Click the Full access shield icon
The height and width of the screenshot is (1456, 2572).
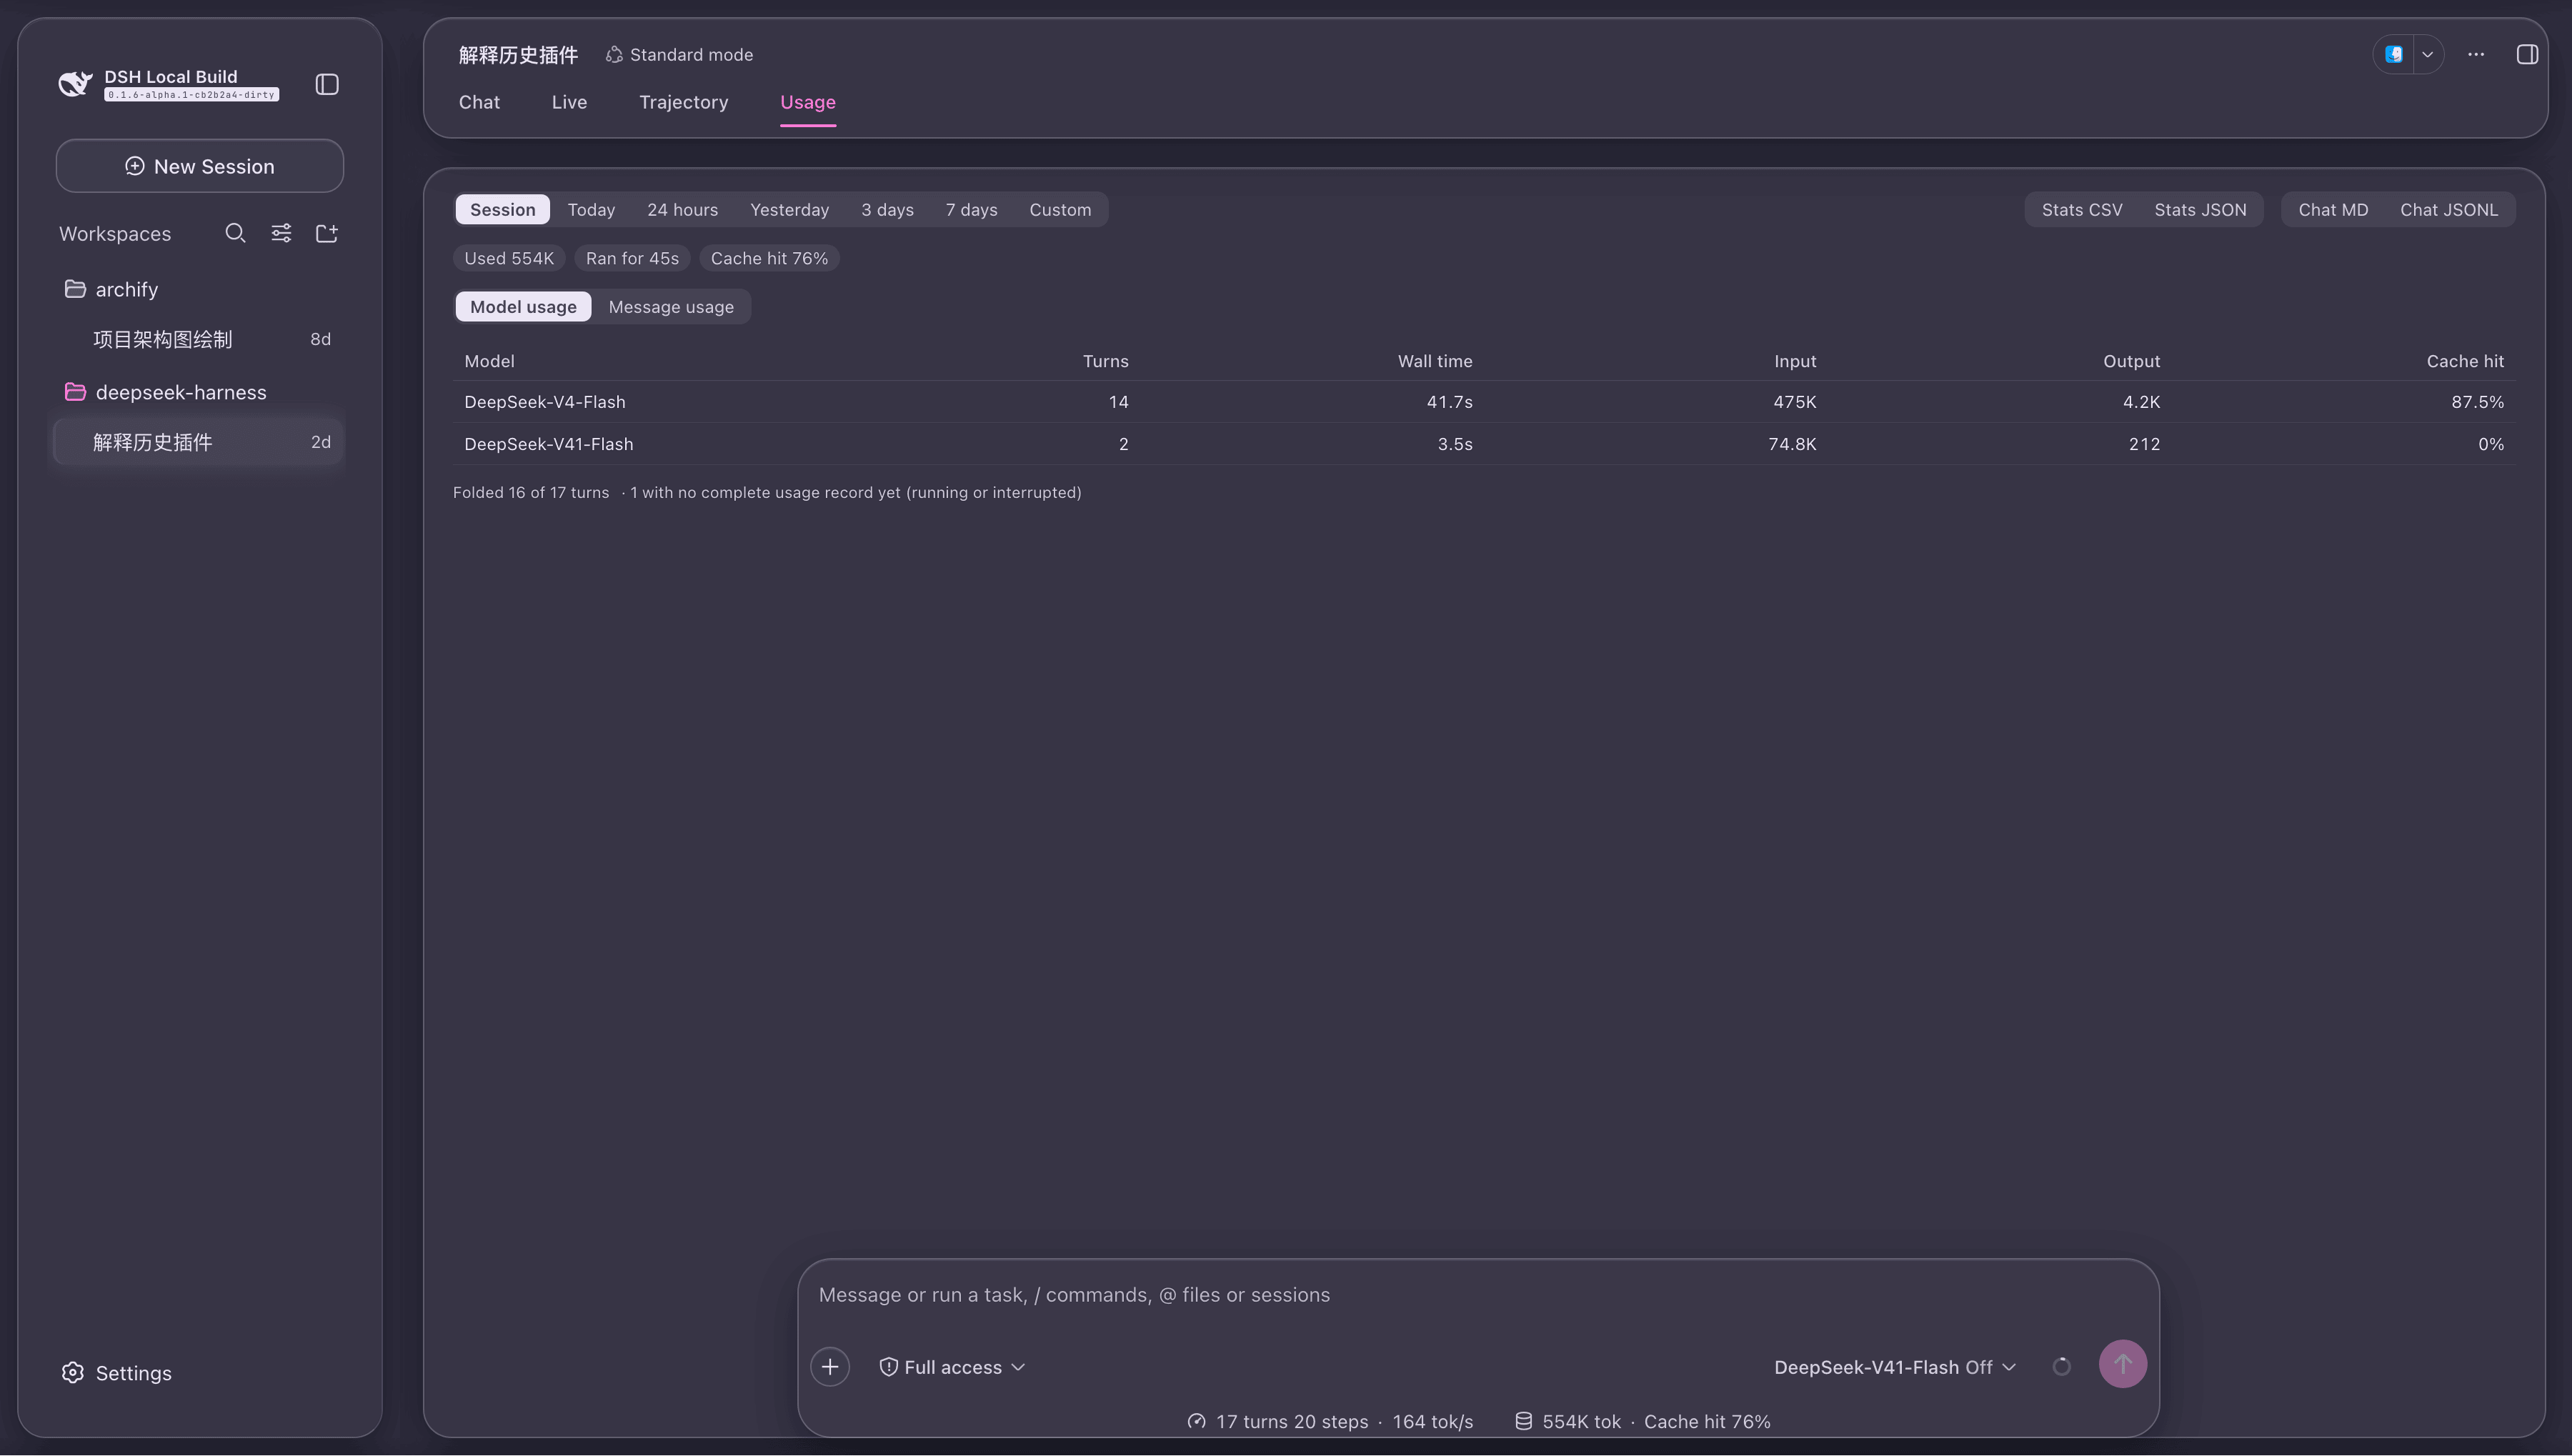pos(888,1366)
